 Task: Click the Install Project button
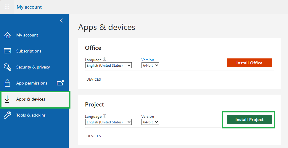pyautogui.click(x=250, y=120)
